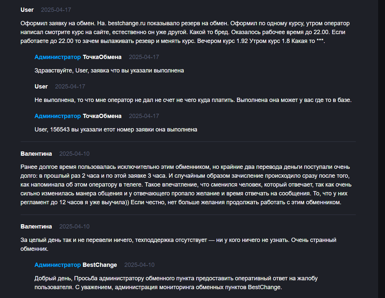The width and height of the screenshot is (385, 298).
Task: Click the date next to the top review's author
Action: click(x=56, y=10)
